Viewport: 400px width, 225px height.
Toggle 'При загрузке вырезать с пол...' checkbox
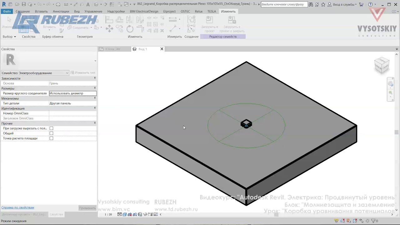pos(52,128)
